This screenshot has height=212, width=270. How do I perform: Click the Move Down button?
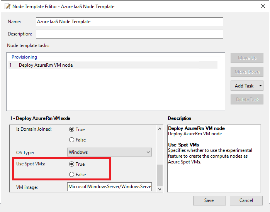247,72
